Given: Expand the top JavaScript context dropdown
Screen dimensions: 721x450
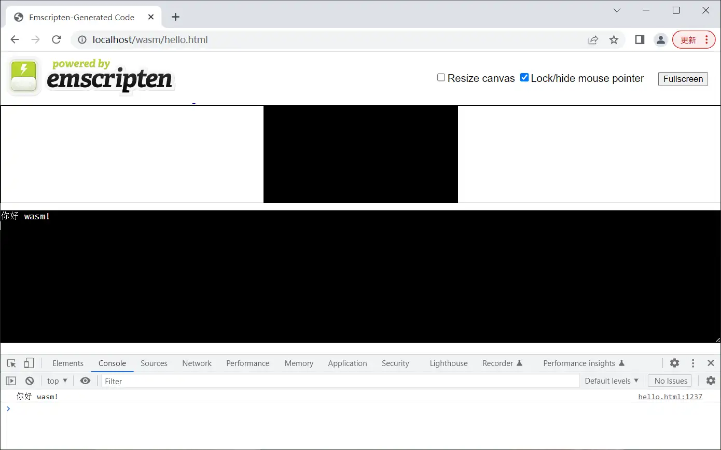Looking at the screenshot, I should click(x=57, y=381).
